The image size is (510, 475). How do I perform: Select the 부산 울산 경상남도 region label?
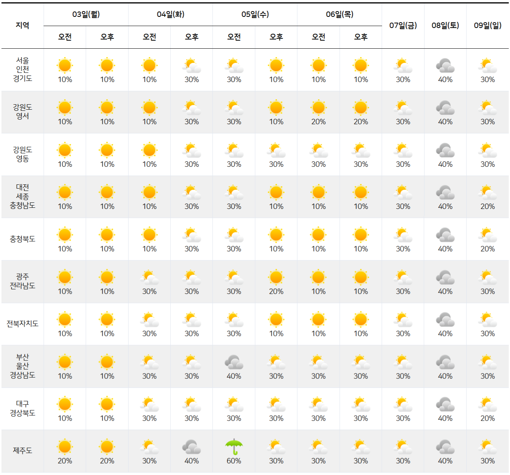23,366
